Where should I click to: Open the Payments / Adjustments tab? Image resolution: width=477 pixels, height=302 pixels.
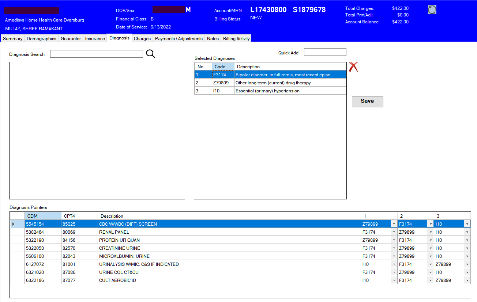tap(179, 38)
